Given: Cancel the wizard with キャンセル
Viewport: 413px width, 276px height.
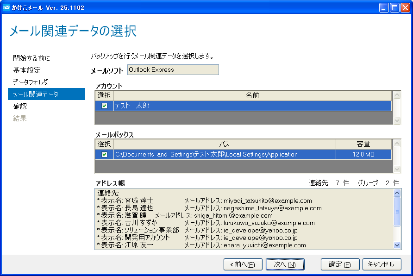Looking at the screenshot, I should (382, 264).
